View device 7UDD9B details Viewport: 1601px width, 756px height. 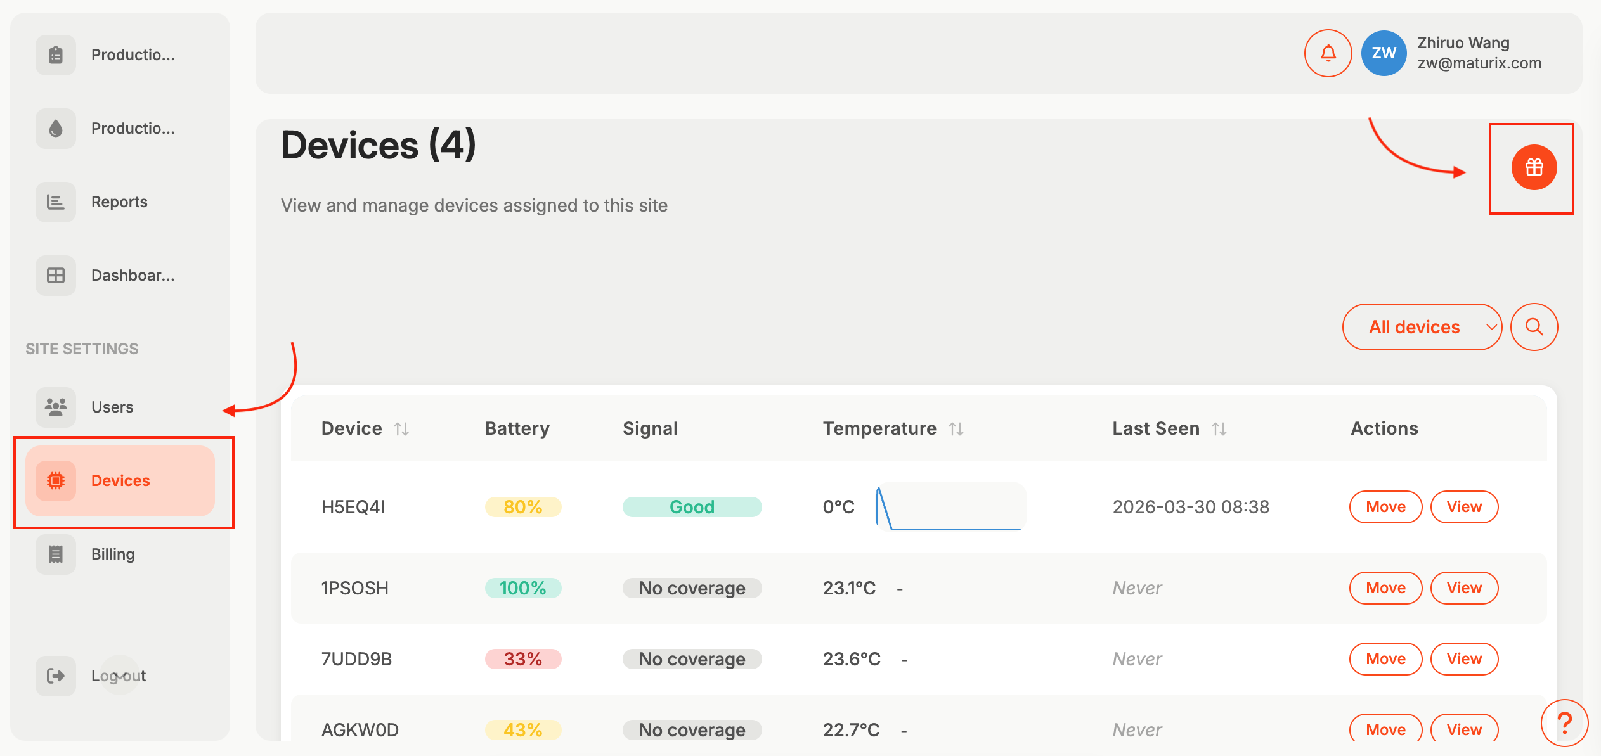pyautogui.click(x=1464, y=659)
